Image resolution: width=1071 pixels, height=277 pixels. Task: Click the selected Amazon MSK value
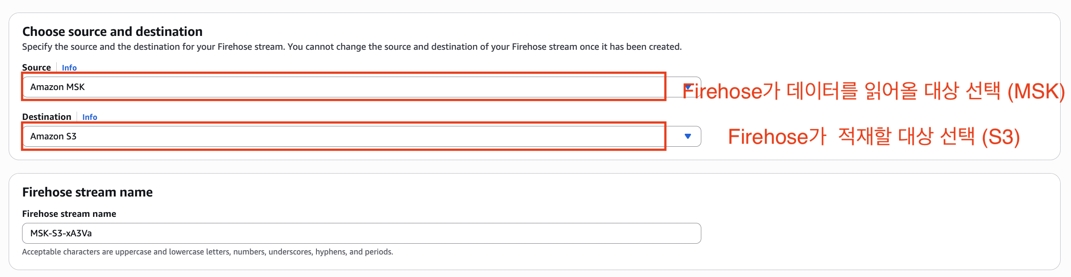[58, 87]
